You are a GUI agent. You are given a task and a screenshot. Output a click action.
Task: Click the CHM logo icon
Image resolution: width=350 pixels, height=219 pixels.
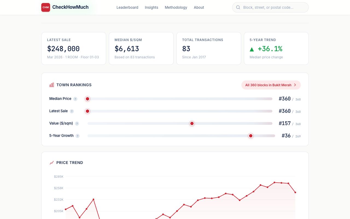(46, 7)
